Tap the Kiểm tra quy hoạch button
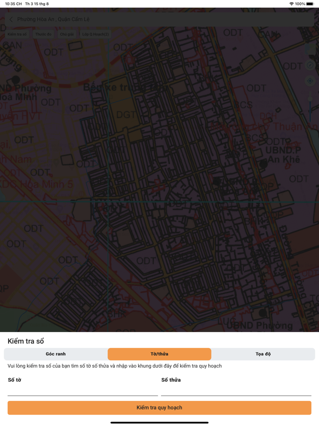This screenshot has height=426, width=319. [x=159, y=408]
